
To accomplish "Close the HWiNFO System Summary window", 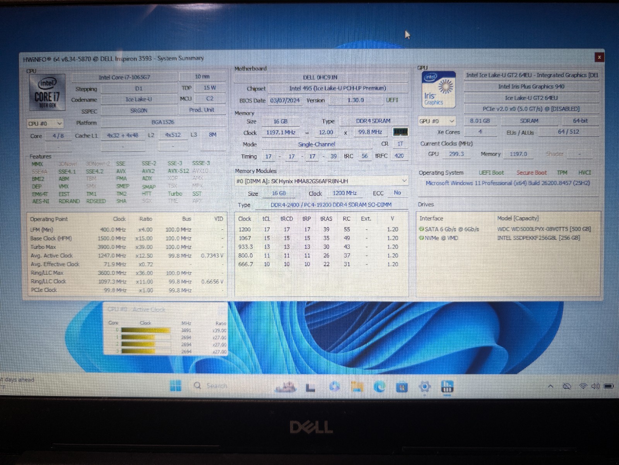I will click(599, 57).
